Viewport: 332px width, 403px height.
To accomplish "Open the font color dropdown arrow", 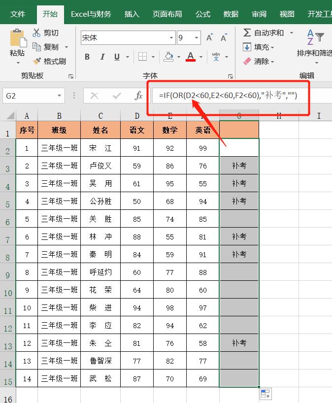I will [x=201, y=57].
